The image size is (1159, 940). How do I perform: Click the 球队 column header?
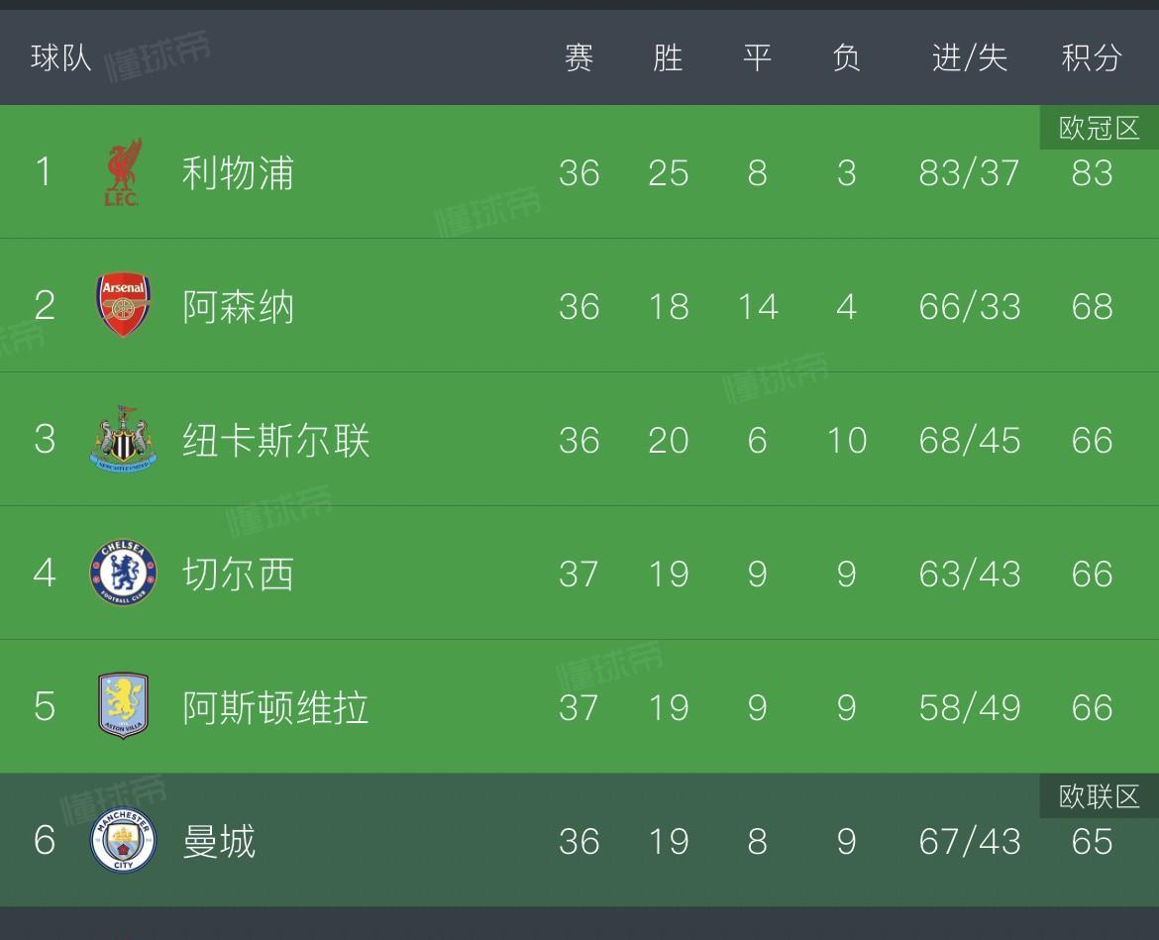coord(60,57)
